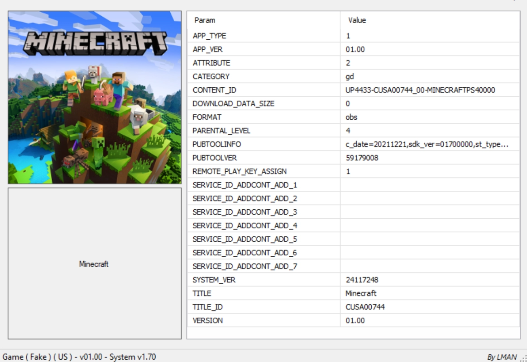Click the By LMAN credit text

[x=501, y=357]
